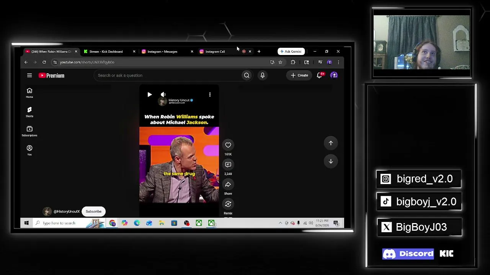490x275 pixels.
Task: Close the Instagram Call tab
Action: coord(250,52)
